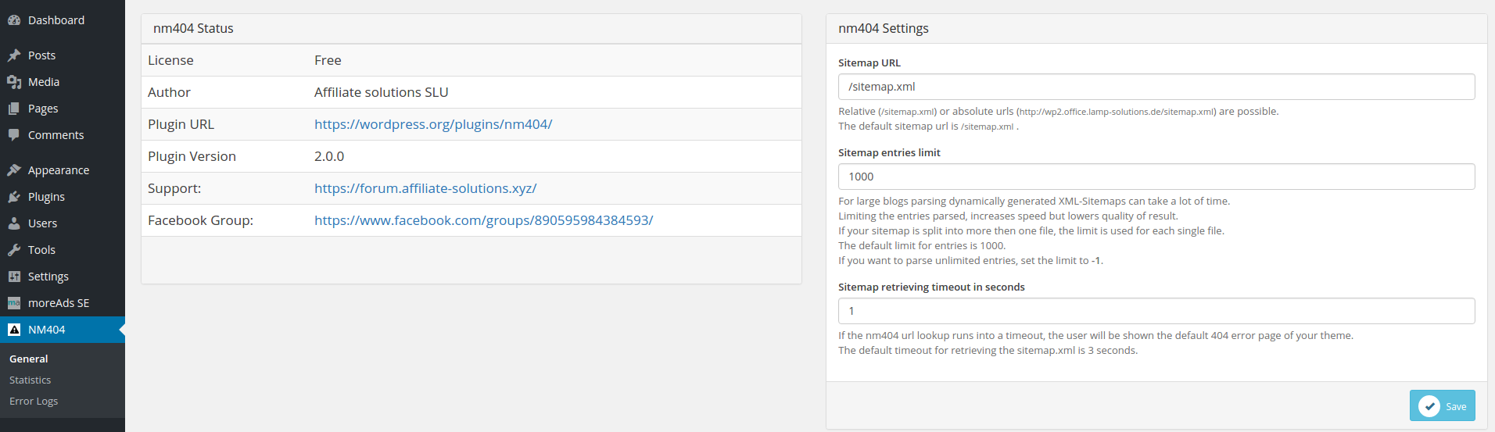The image size is (1495, 432).
Task: Click the Settings sliders icon
Action: pyautogui.click(x=14, y=277)
